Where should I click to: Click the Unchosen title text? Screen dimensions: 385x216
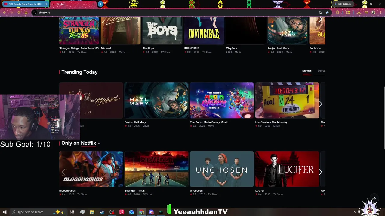pos(196,191)
